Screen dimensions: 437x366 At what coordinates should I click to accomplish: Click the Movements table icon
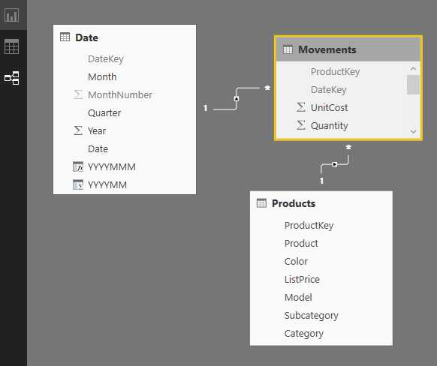pos(288,49)
